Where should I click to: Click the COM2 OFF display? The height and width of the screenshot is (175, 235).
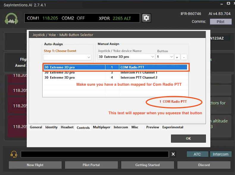tap(73, 18)
